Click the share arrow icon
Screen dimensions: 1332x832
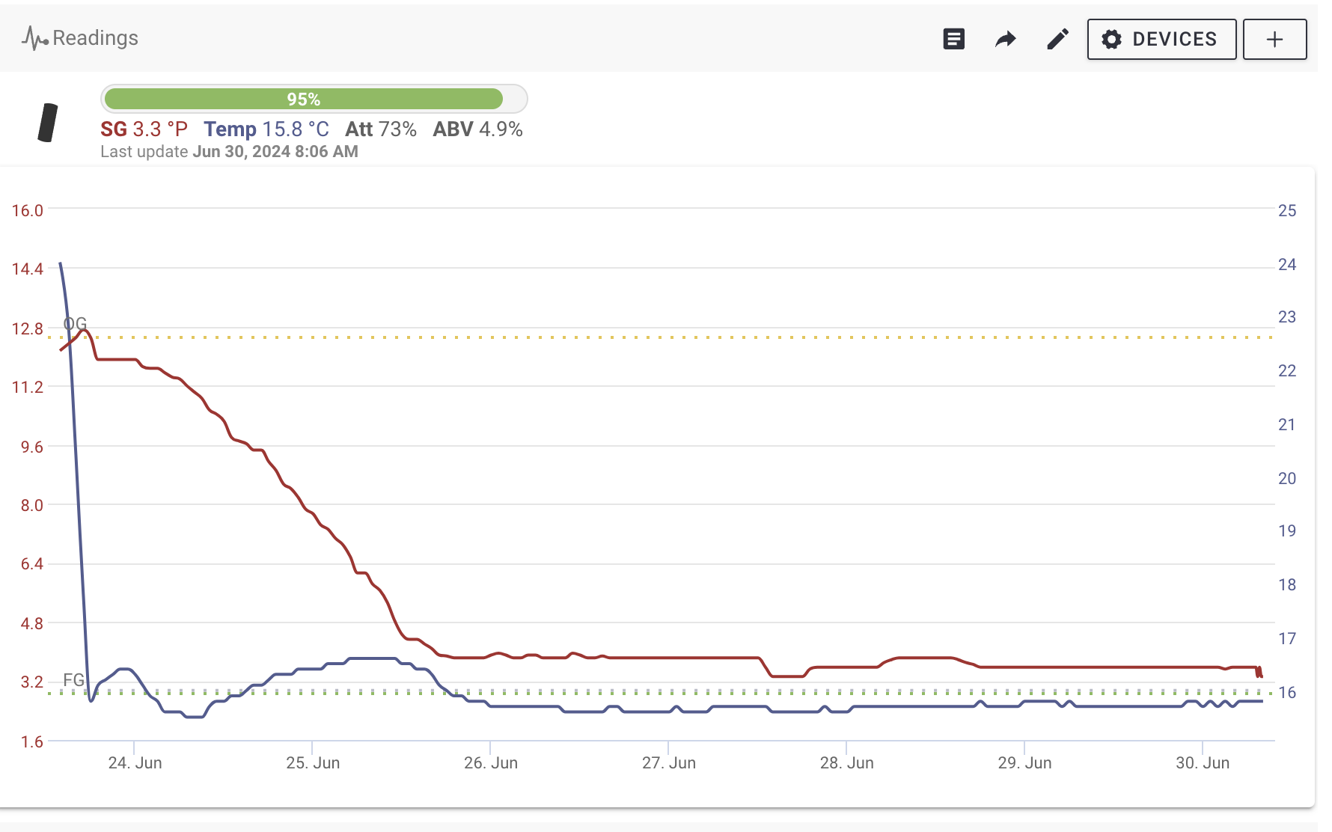coord(1005,39)
